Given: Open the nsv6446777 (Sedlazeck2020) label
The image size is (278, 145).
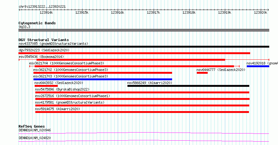Looking at the screenshot, I should [221, 70].
